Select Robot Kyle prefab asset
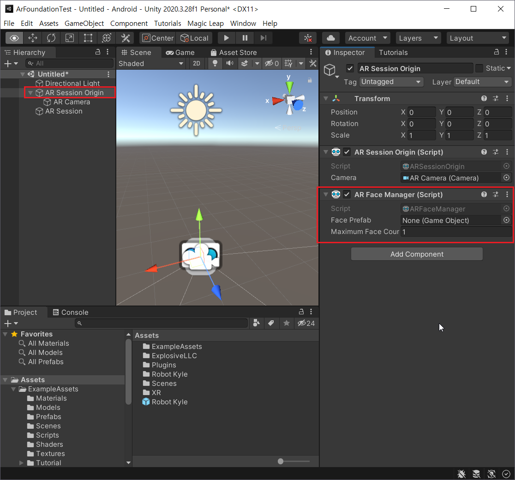Screen dimensions: 515x480 point(165,402)
